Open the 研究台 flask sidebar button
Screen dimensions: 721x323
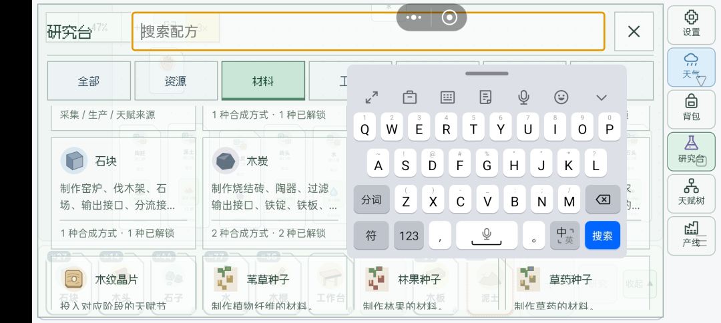tap(691, 151)
